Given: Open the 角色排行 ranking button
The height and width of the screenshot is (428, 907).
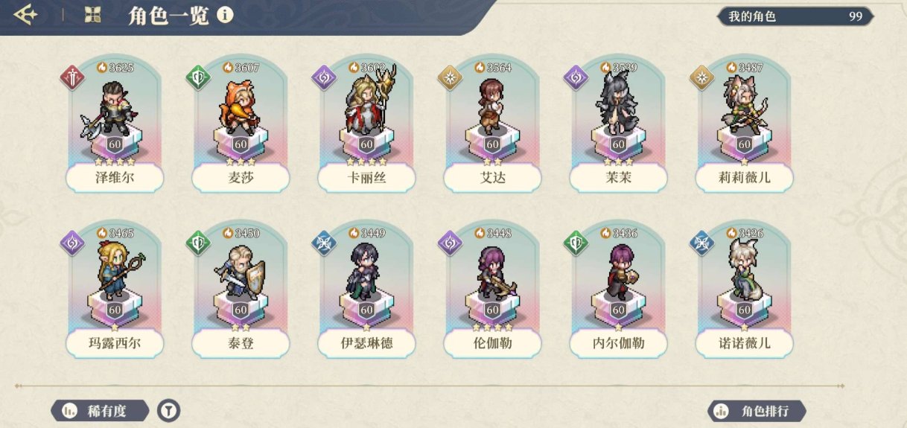Looking at the screenshot, I should coord(757,411).
